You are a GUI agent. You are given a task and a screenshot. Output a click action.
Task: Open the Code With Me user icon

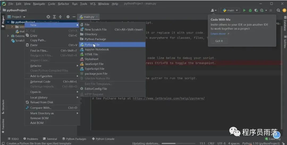click(213, 10)
